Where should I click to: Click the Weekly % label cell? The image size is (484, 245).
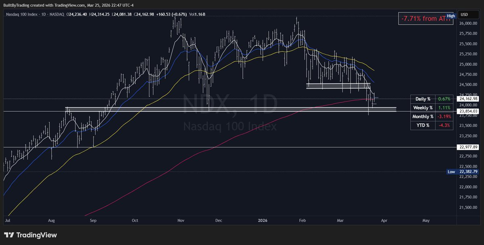[423, 108]
